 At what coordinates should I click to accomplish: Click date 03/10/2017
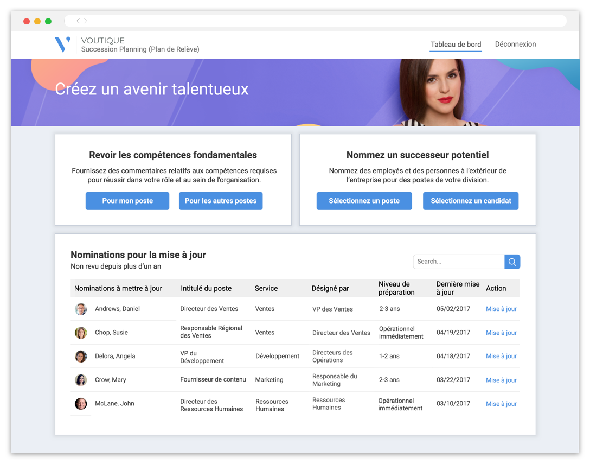tap(453, 403)
